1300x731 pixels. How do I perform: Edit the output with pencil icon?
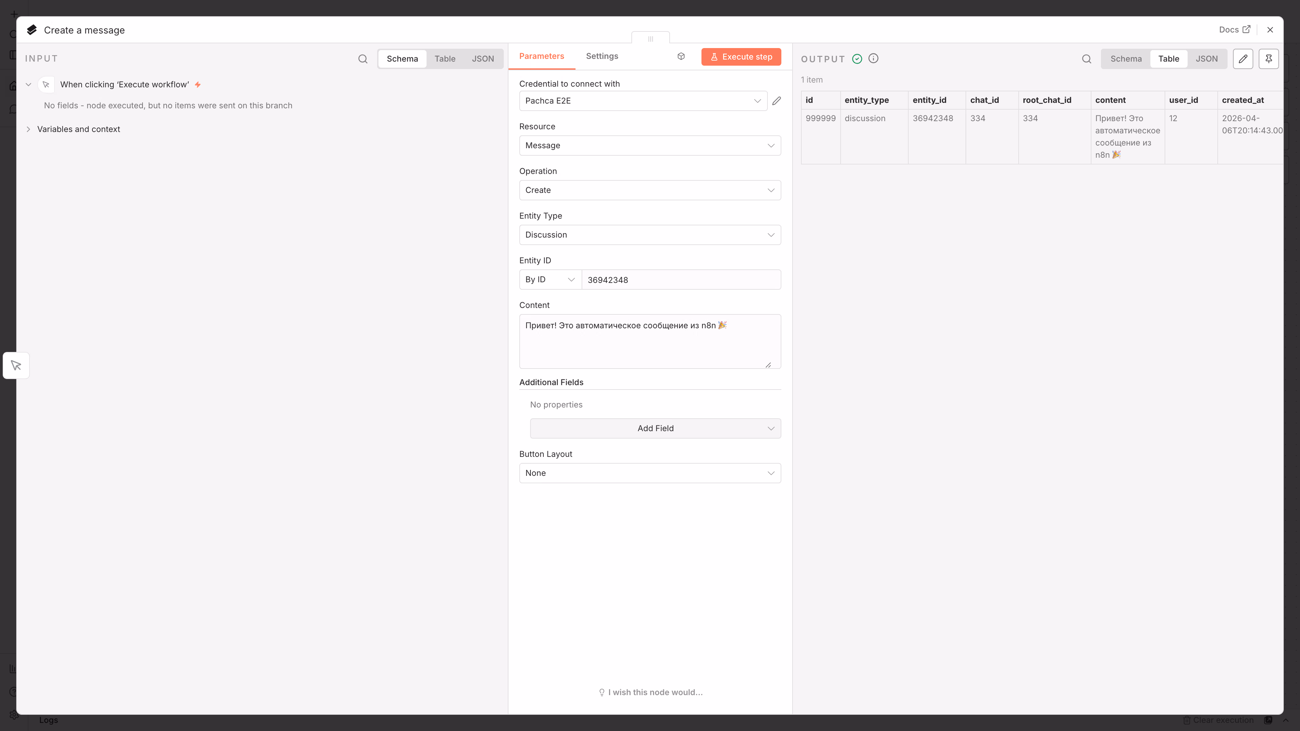coord(1242,59)
